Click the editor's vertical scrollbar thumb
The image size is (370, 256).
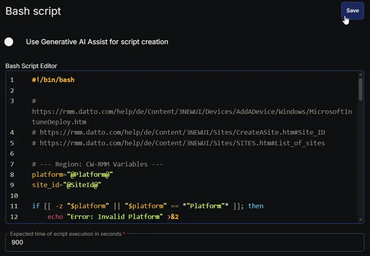360,89
